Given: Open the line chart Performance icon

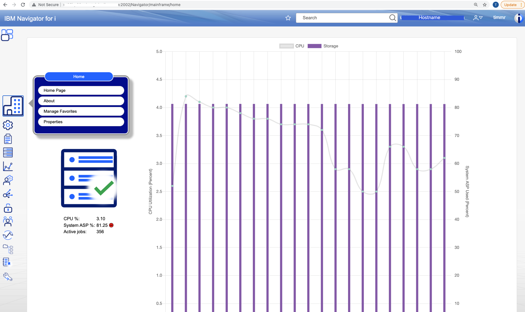Looking at the screenshot, I should 8,166.
